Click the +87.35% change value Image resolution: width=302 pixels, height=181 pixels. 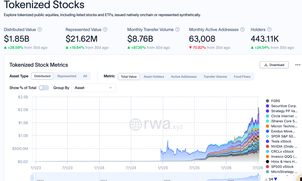pyautogui.click(x=138, y=47)
